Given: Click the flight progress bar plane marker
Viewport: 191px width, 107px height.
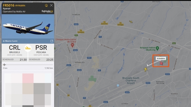Looking at the screenshot, I should (4, 65).
